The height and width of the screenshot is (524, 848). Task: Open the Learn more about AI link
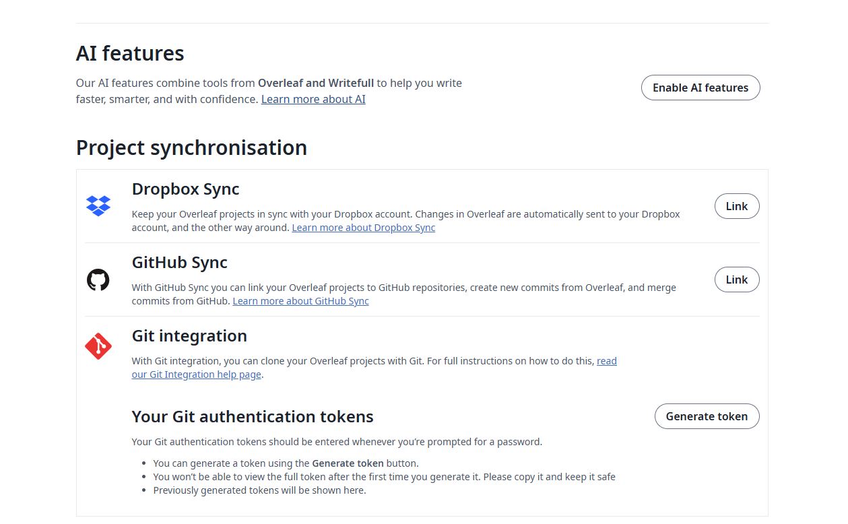(x=313, y=99)
